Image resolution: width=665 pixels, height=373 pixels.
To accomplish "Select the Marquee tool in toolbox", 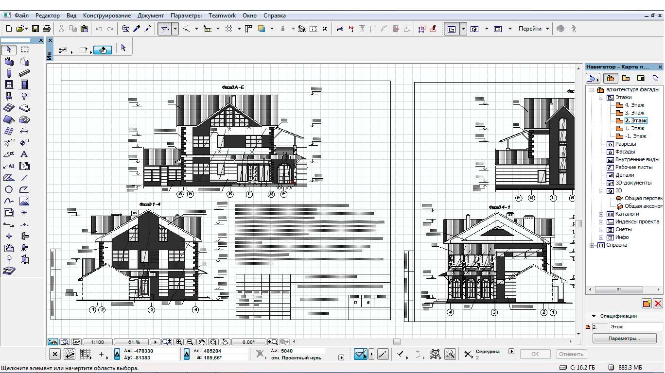I will pyautogui.click(x=24, y=50).
